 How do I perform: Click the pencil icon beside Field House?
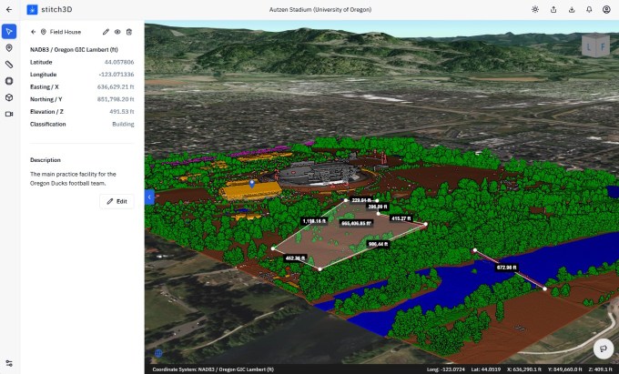pos(107,32)
